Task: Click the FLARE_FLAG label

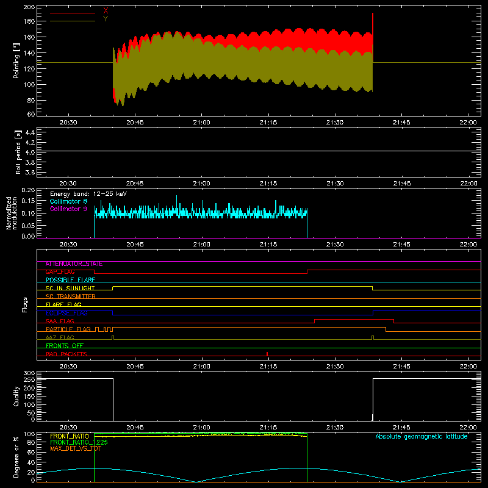Action: (63, 304)
